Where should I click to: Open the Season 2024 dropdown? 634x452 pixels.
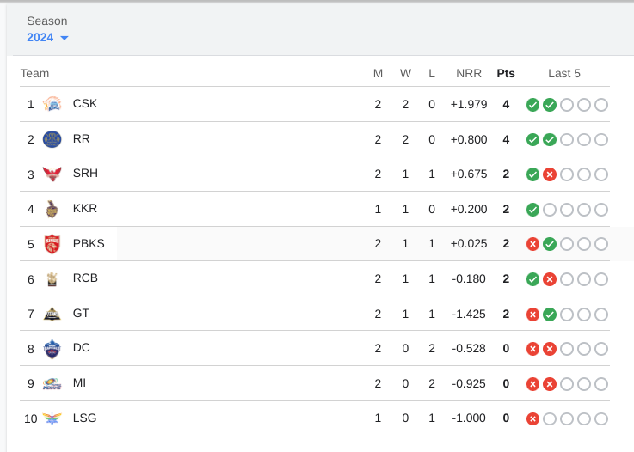pyautogui.click(x=47, y=38)
